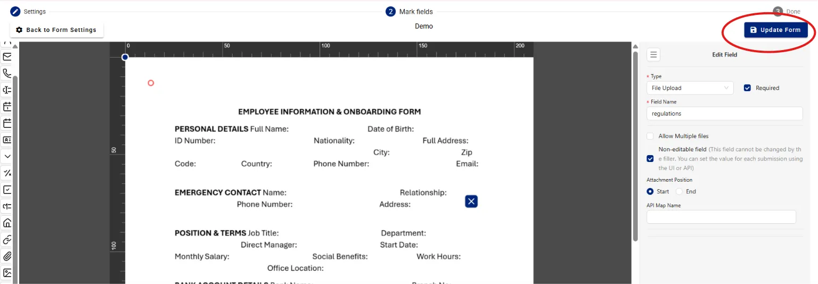This screenshot has height=284, width=818.
Task: Click the canvas scrollbar up arrow
Action: [x=635, y=46]
